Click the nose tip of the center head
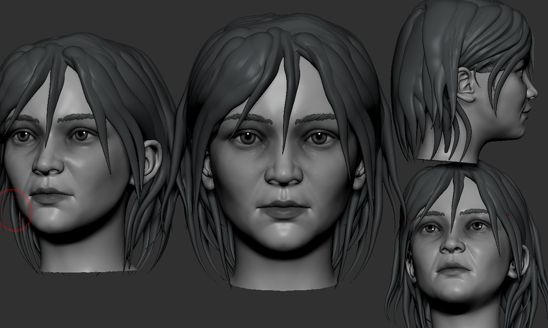Screen dimensions: 548x328 coord(284,177)
